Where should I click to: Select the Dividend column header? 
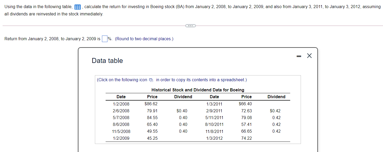click(183, 97)
